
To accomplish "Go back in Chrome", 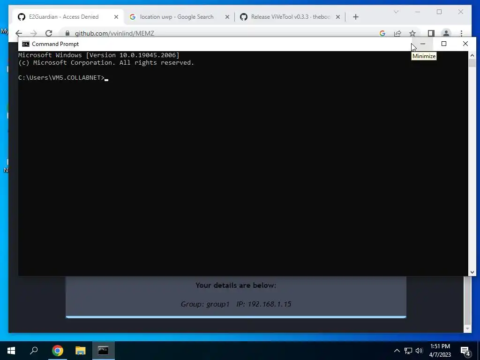I will (x=19, y=33).
